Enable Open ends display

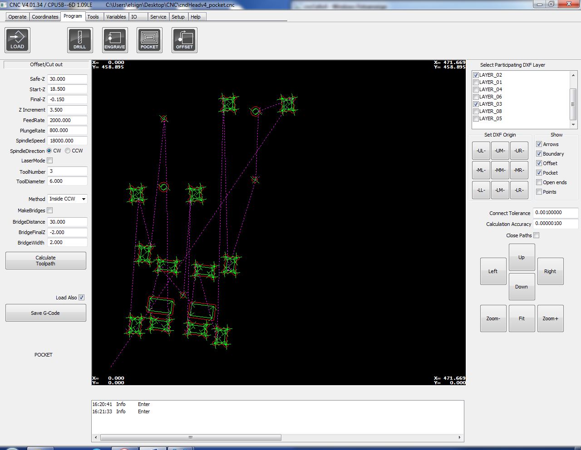coord(539,182)
